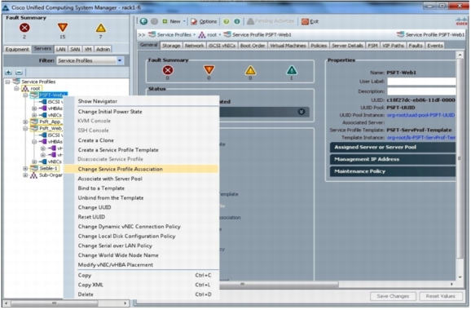Open the Template Instance link
471x310 pixels.
click(421, 138)
